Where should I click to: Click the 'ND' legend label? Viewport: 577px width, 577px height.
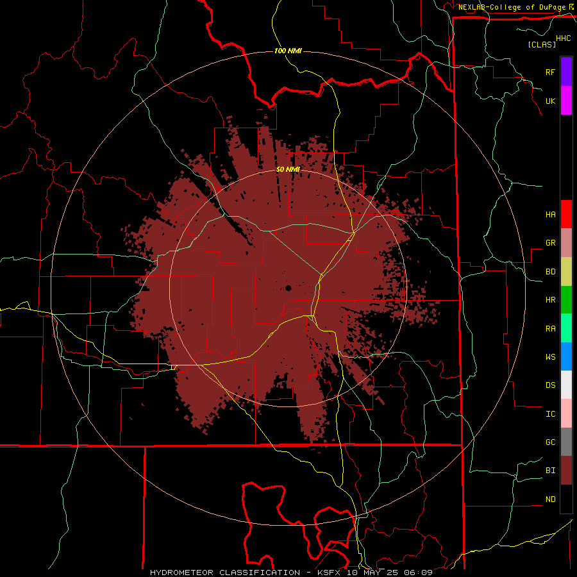pyautogui.click(x=551, y=499)
